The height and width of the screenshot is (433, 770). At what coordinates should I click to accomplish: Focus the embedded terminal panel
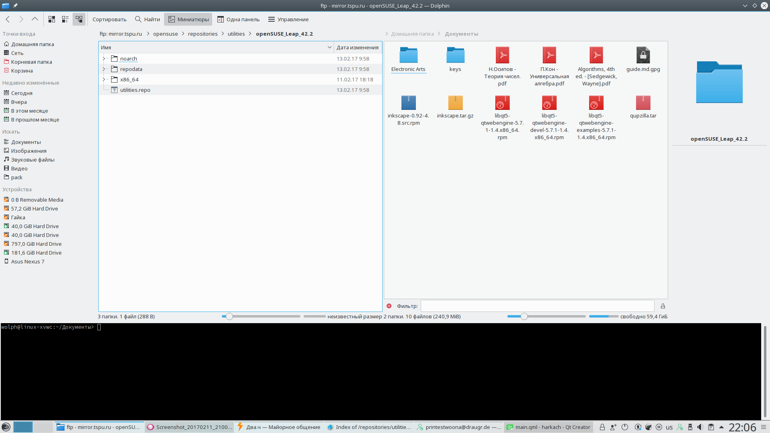[381, 372]
